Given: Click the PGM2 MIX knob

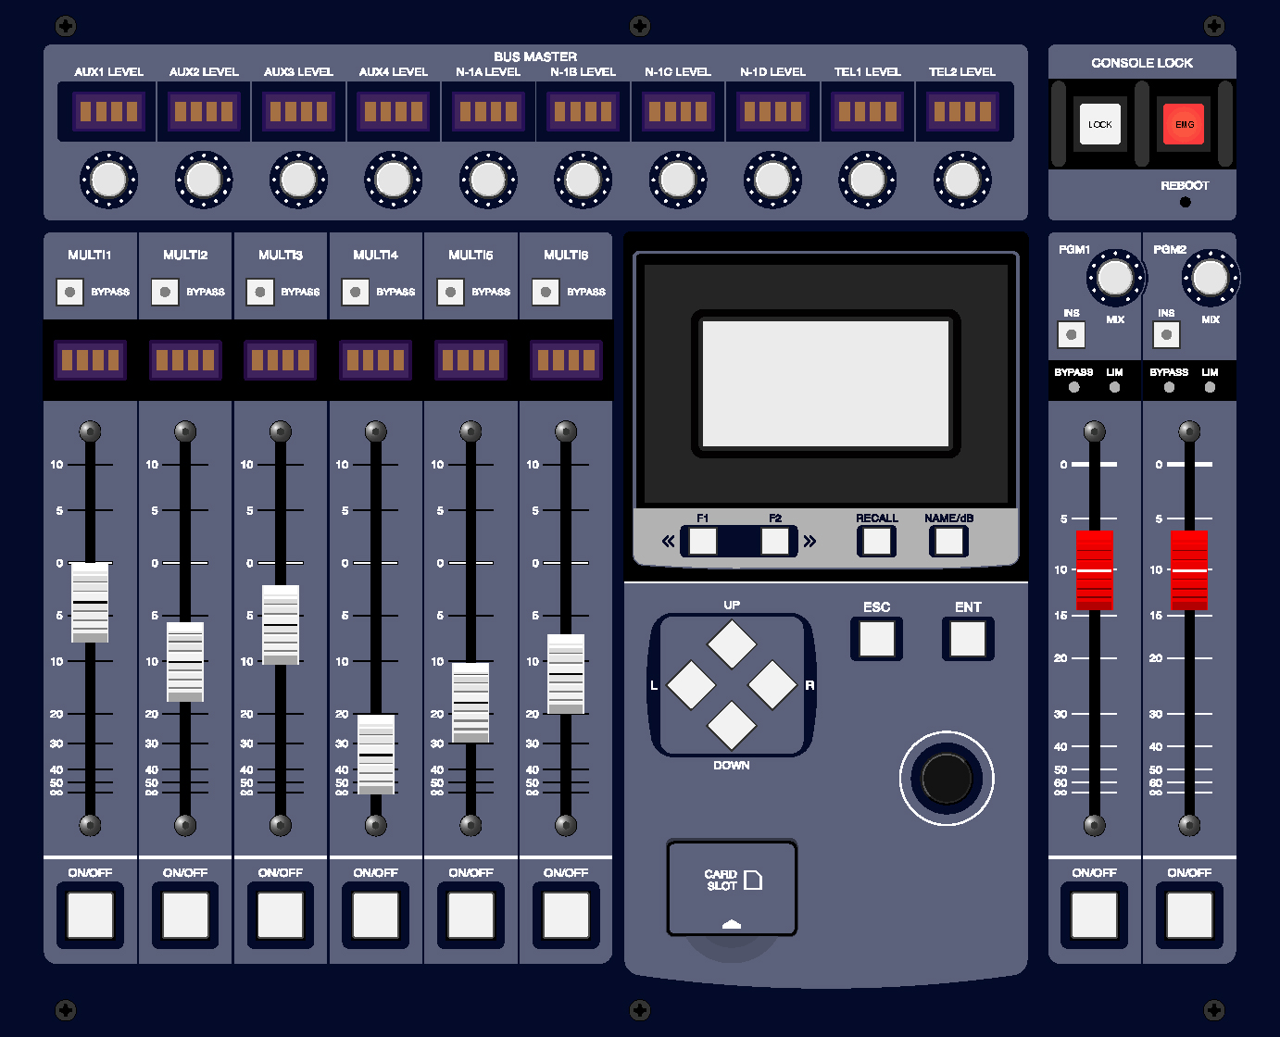Looking at the screenshot, I should pos(1211,277).
